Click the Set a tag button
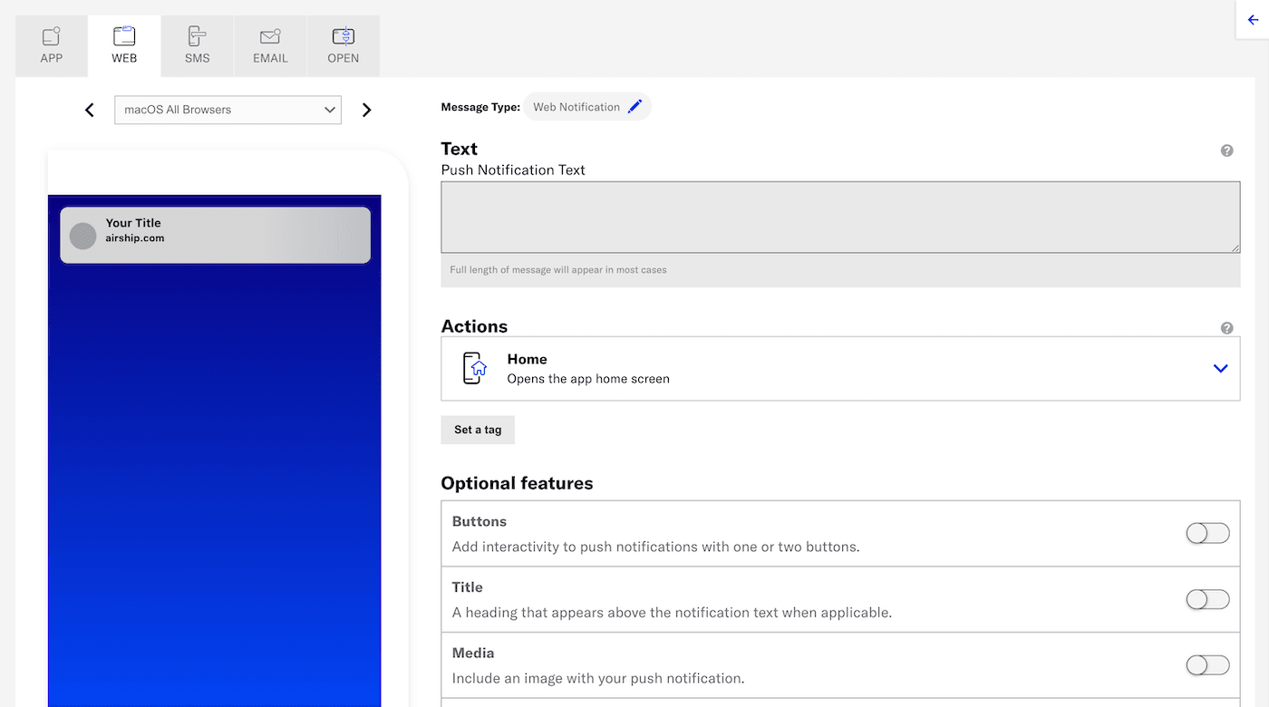1269x707 pixels. click(x=478, y=430)
